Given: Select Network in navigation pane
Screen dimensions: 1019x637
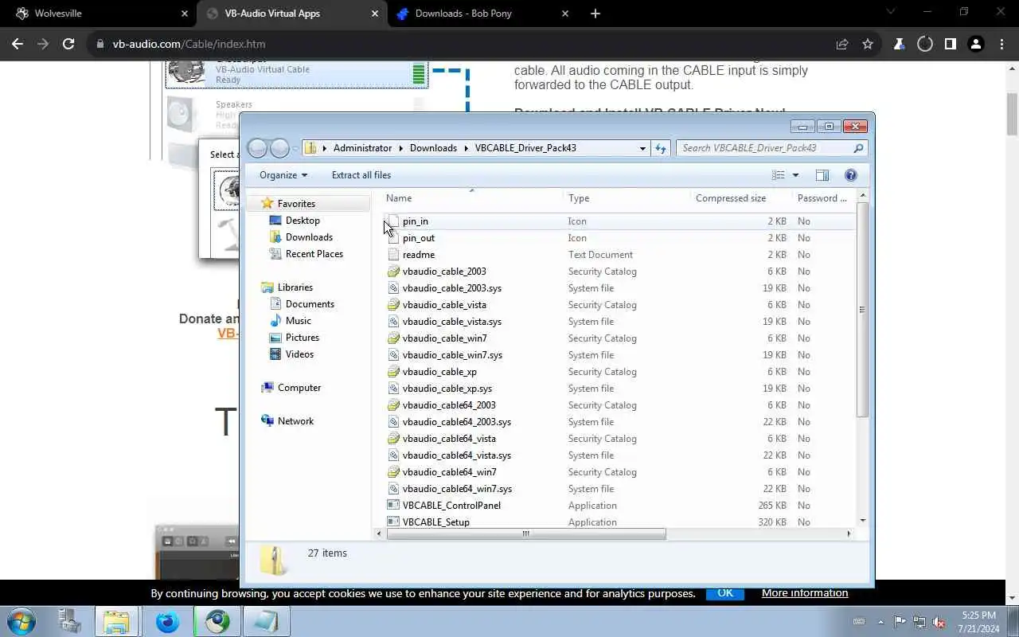Looking at the screenshot, I should point(295,421).
